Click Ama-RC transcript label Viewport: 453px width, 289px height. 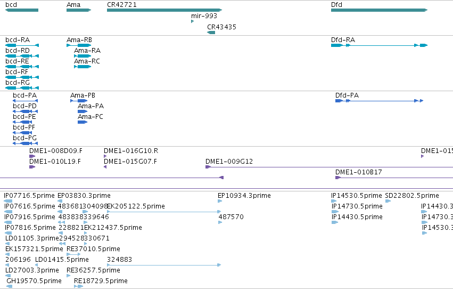tap(87, 61)
